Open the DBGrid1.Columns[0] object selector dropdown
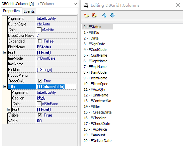The height and width of the screenshot is (146, 183). click(75, 4)
